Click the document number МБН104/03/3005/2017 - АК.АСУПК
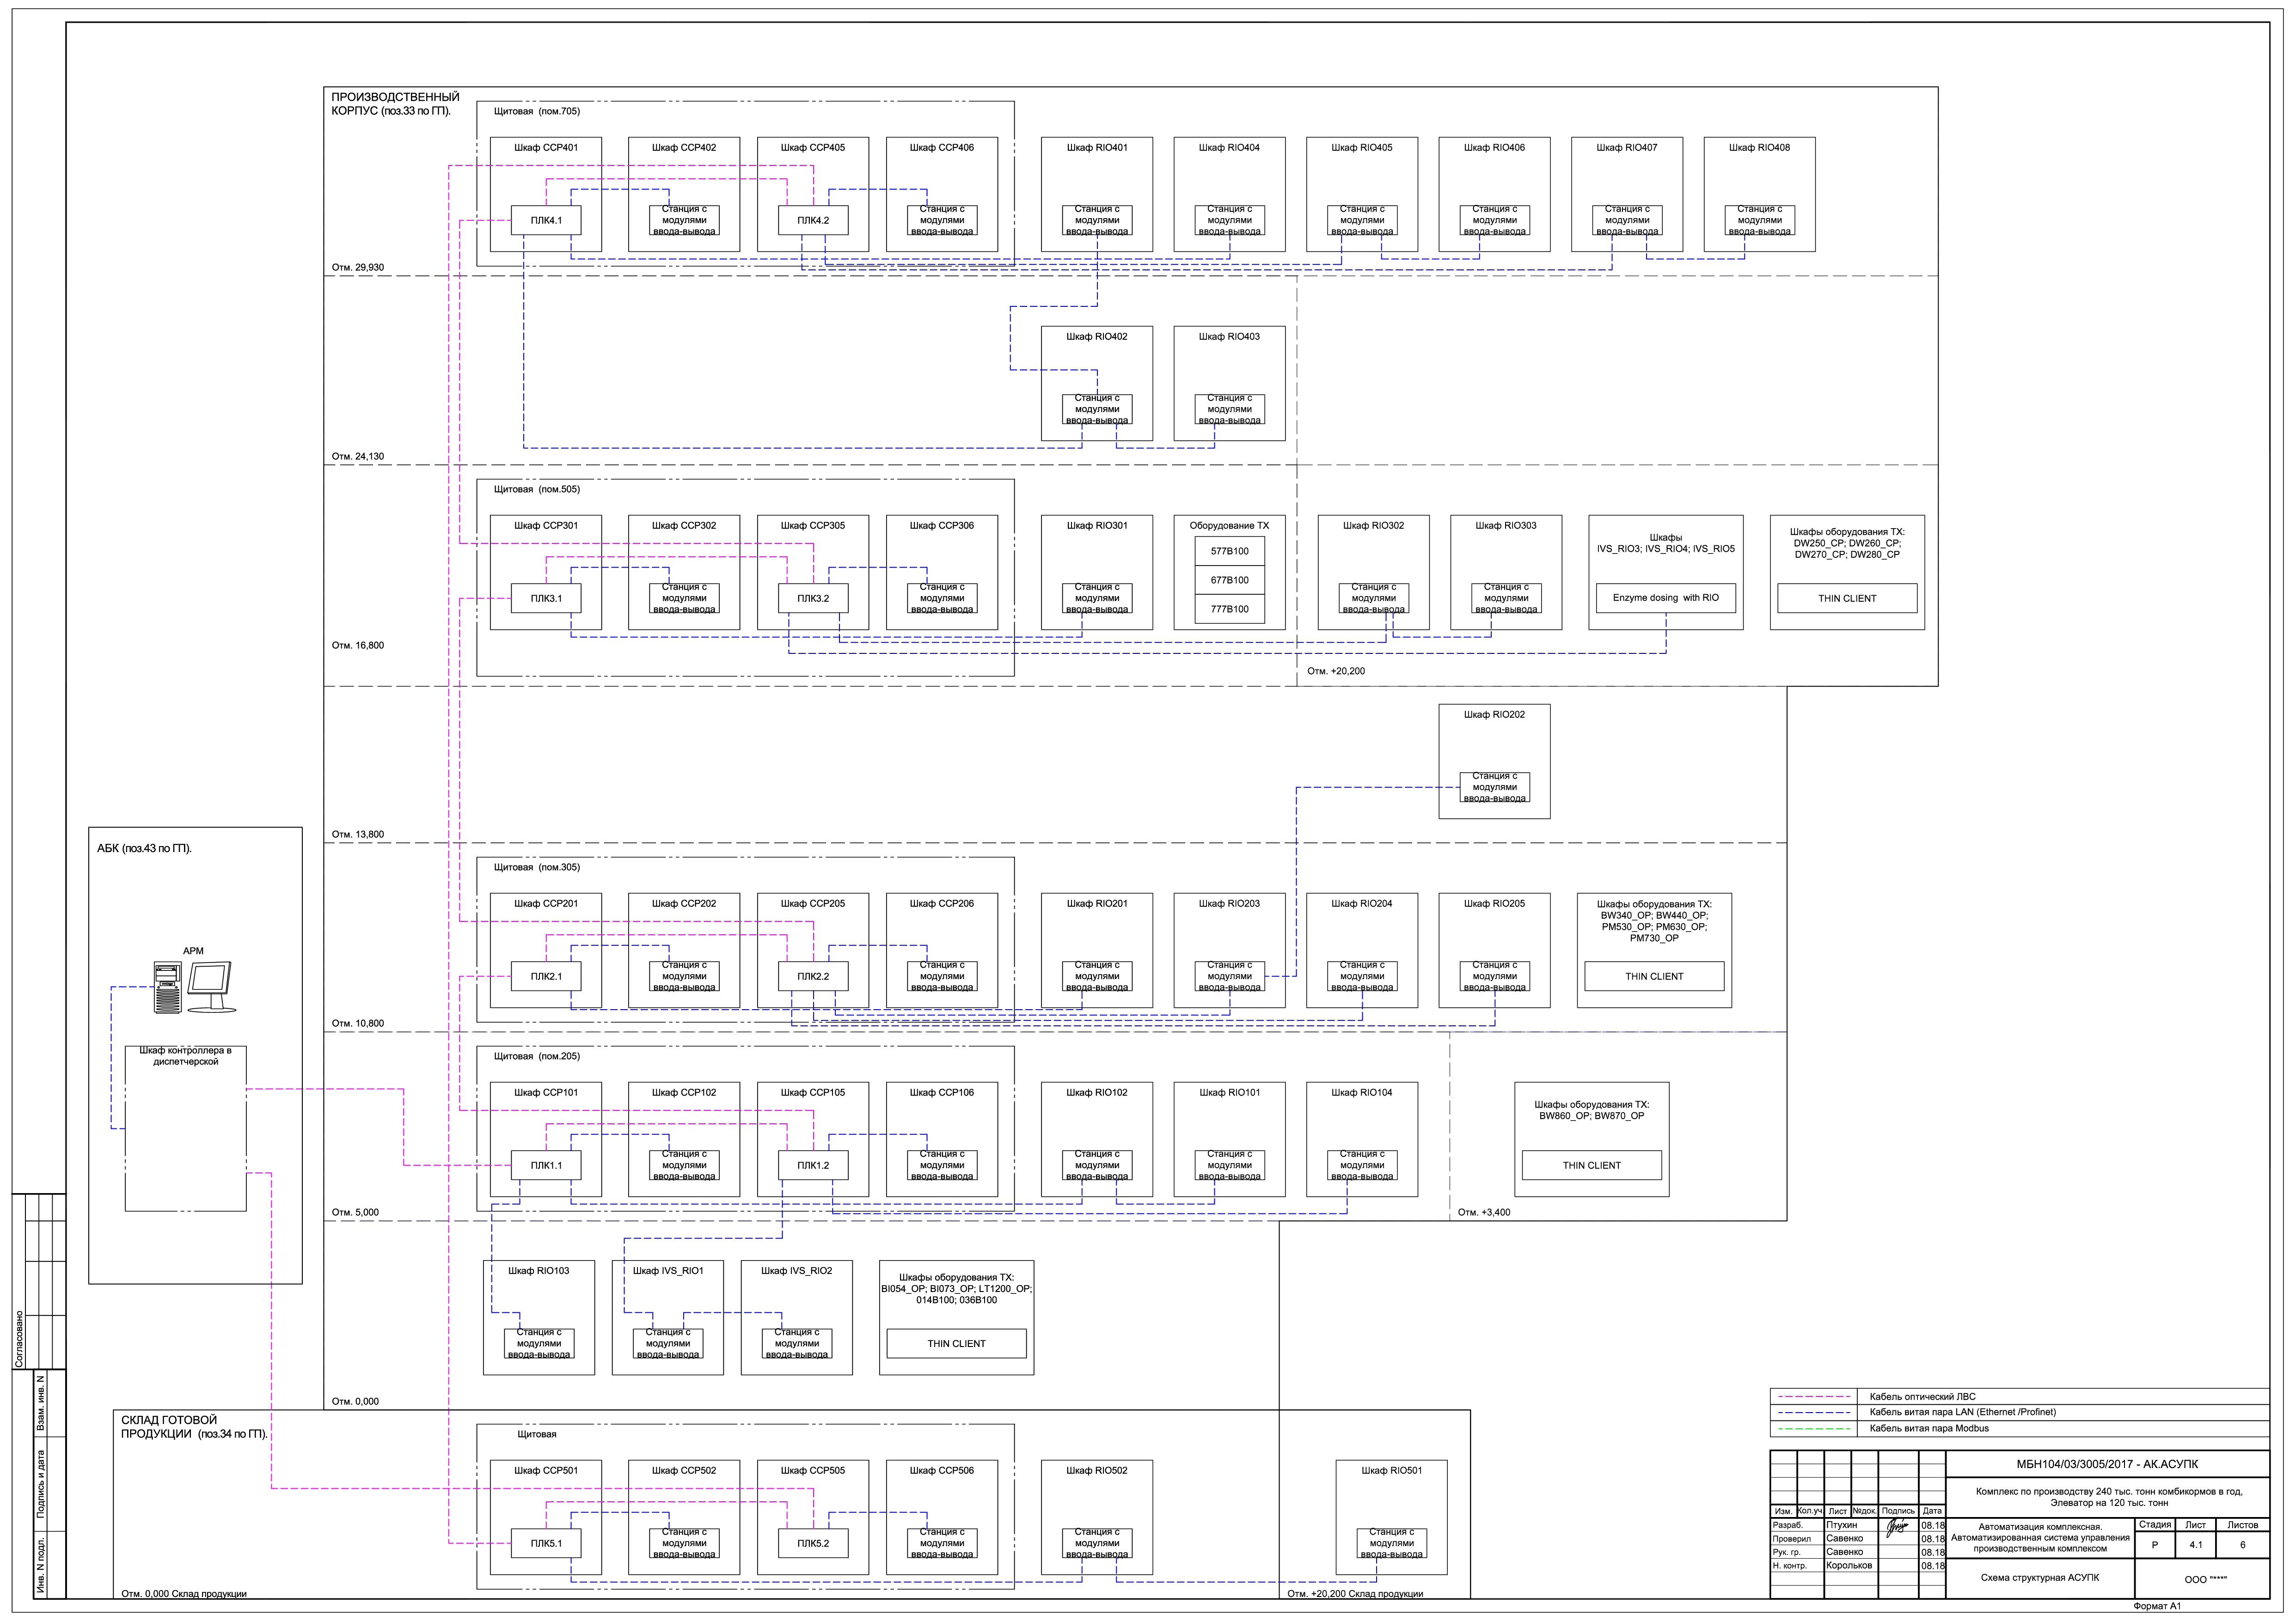 2107,1464
